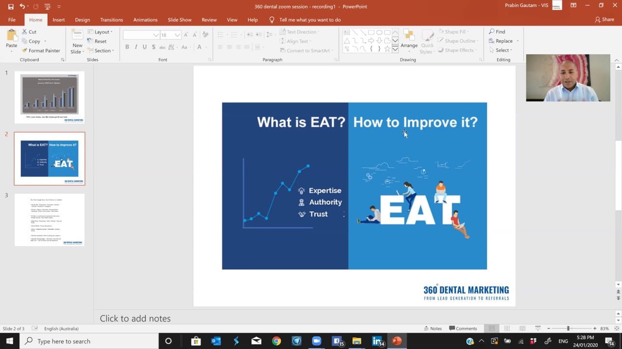Switch to the Slide Show tab
The width and height of the screenshot is (622, 349).
click(179, 20)
